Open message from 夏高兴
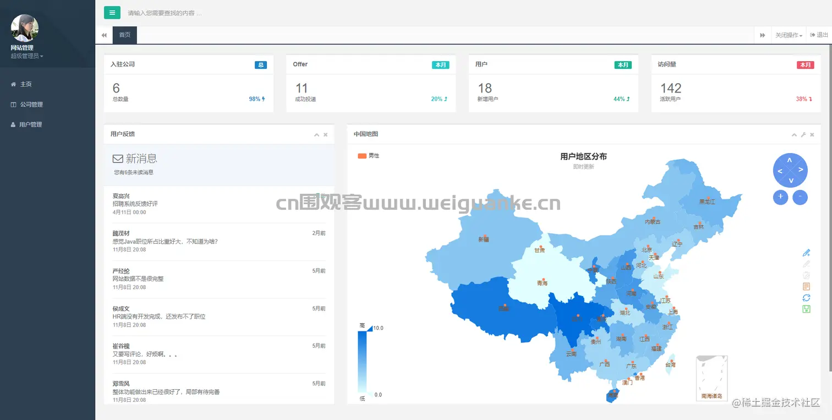The image size is (832, 420). [x=219, y=204]
